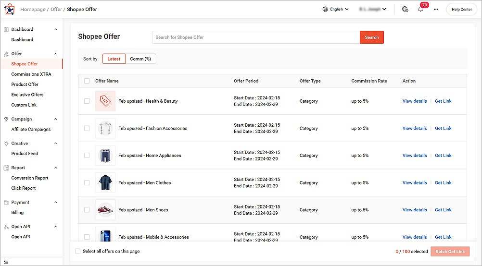Check the Feb upsized - Men Clothes row

pos(87,182)
